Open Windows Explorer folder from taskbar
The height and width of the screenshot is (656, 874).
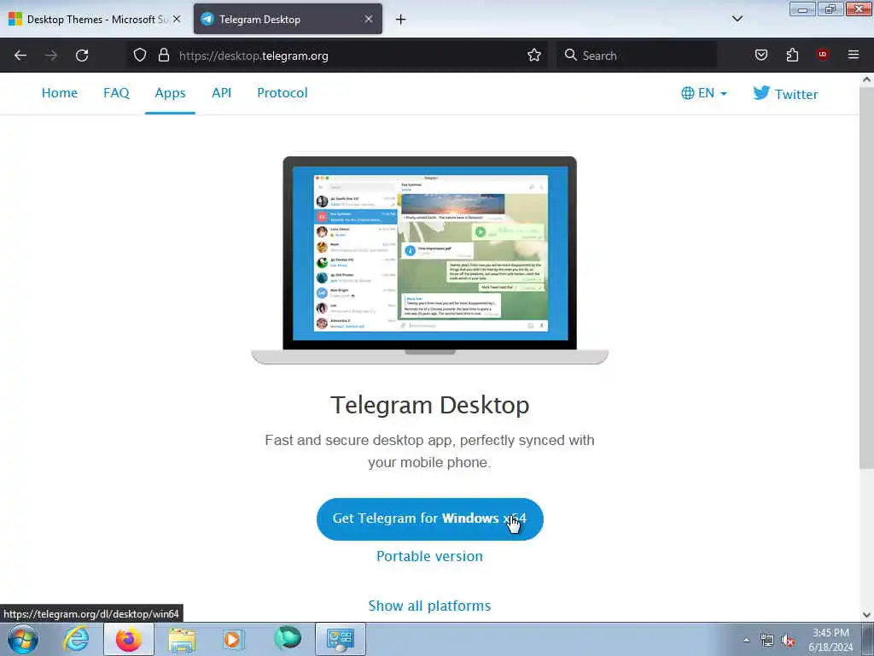(x=183, y=641)
